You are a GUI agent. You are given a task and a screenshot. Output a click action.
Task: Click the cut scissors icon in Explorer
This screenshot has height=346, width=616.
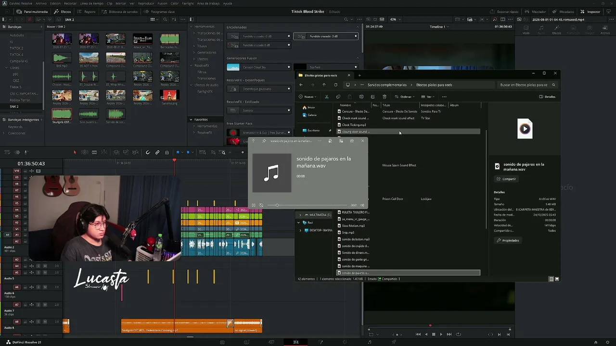coord(326,97)
